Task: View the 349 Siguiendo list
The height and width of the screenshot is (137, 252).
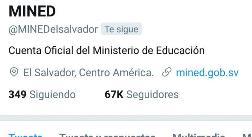Action: pyautogui.click(x=42, y=95)
